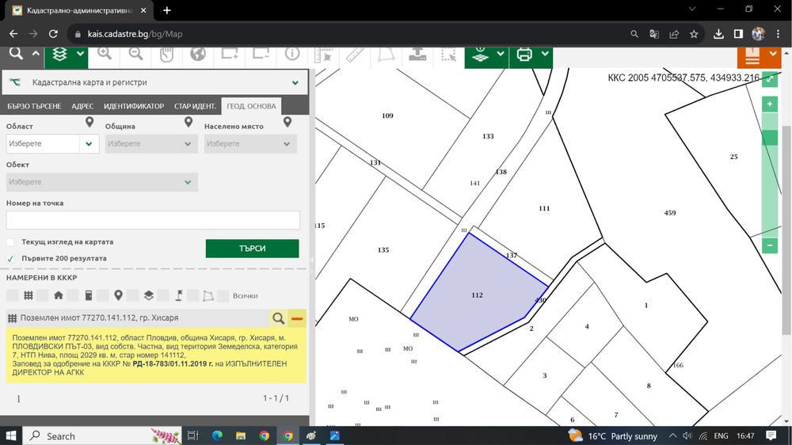Open File Explorer from the taskbar
This screenshot has height=445, width=792.
[x=241, y=435]
